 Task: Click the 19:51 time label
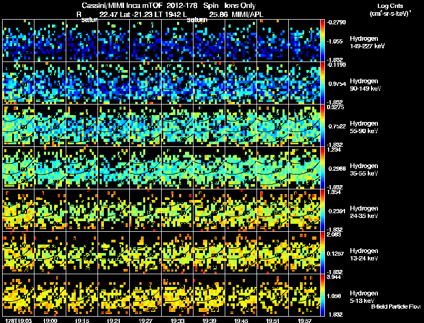[272, 320]
